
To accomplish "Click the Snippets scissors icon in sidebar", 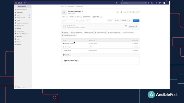I will (x=16, y=42).
